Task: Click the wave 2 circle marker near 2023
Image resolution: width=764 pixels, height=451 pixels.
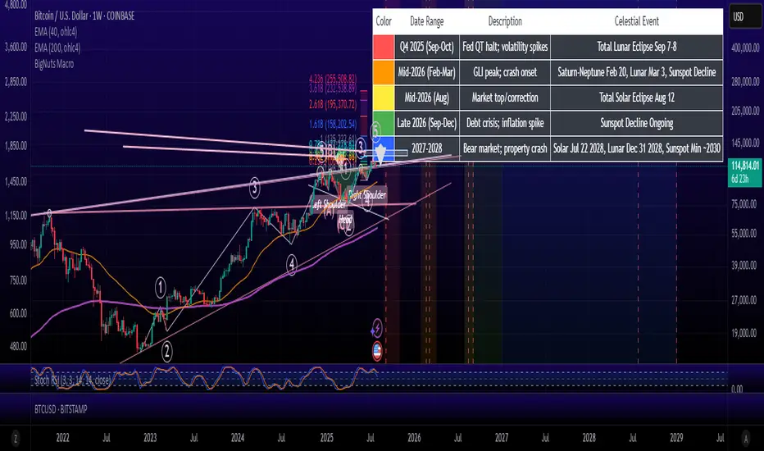Action: 166,351
